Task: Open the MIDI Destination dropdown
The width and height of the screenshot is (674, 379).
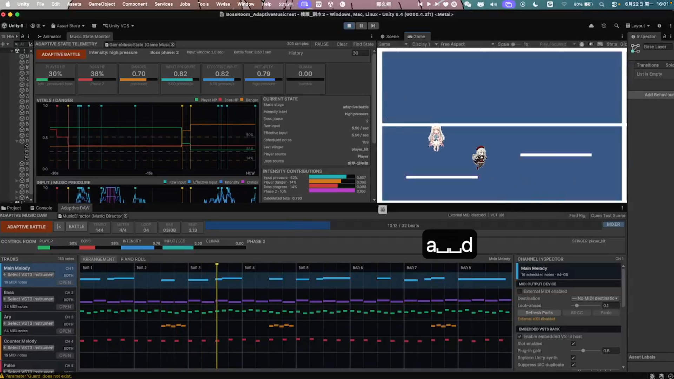Action: coord(595,298)
